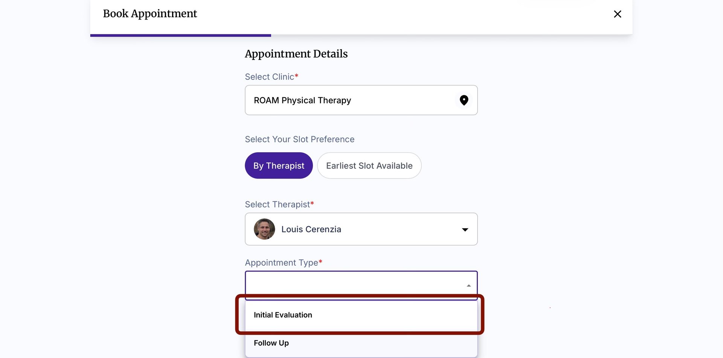Click the Appointment Details heading
The image size is (723, 358).
[296, 54]
